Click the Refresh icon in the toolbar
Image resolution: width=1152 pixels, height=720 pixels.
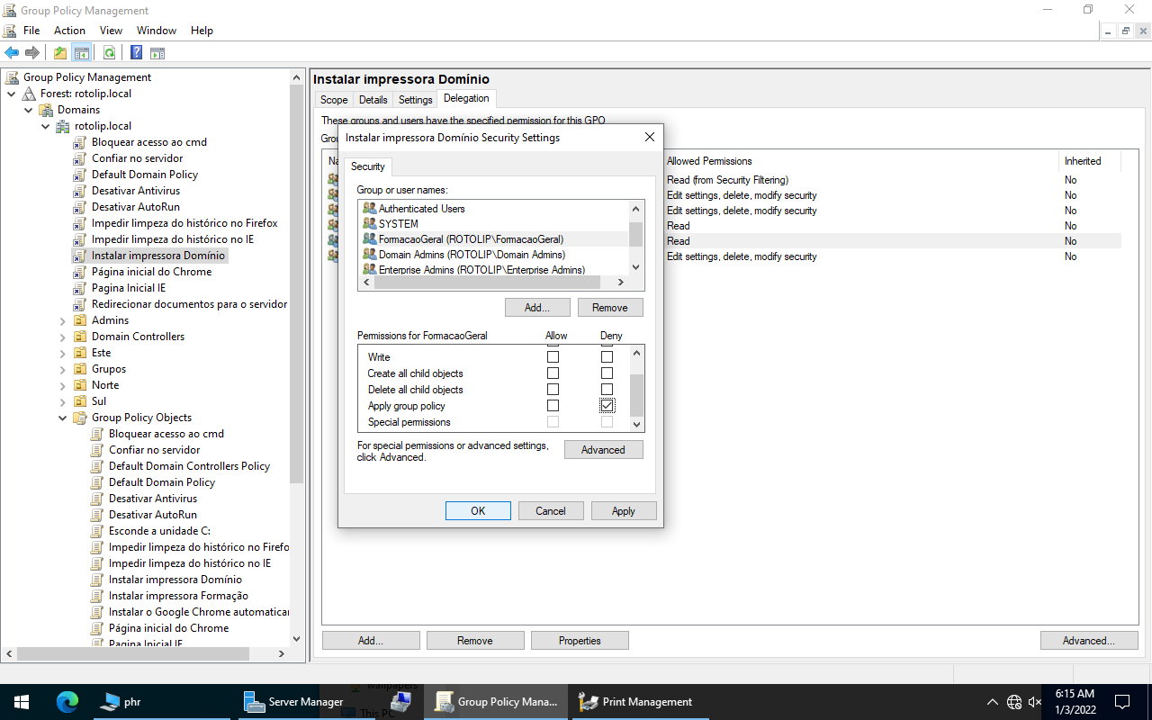tap(110, 52)
